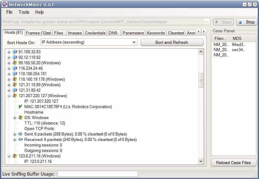Image resolution: width=259 pixels, height=179 pixels.
Task: Click the hosts list scroll-up arrow
Action: pyautogui.click(x=201, y=52)
